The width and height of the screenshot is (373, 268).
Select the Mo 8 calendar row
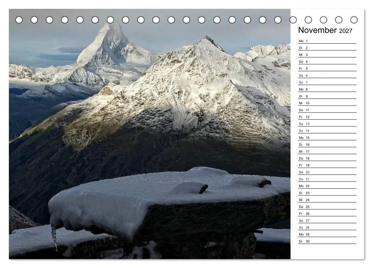pos(327,89)
